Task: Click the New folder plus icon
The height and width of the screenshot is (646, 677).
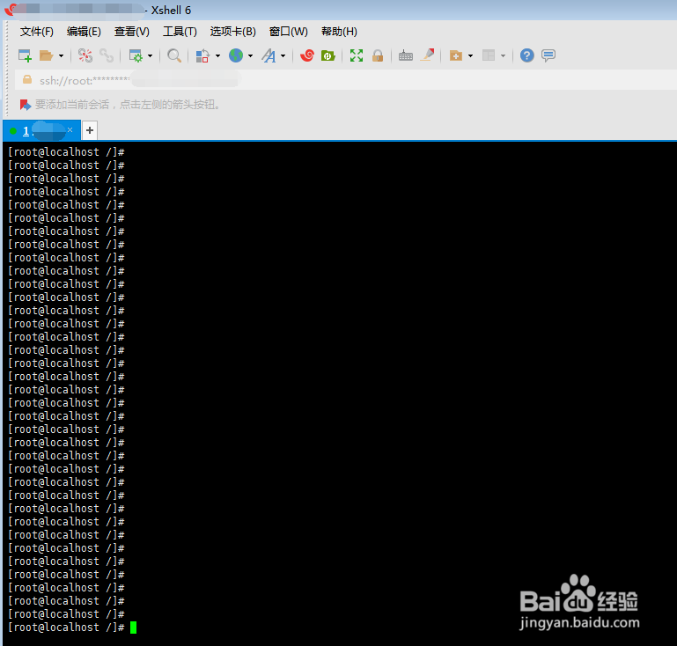Action: [x=455, y=55]
